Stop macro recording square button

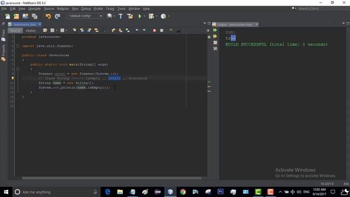pos(162,31)
